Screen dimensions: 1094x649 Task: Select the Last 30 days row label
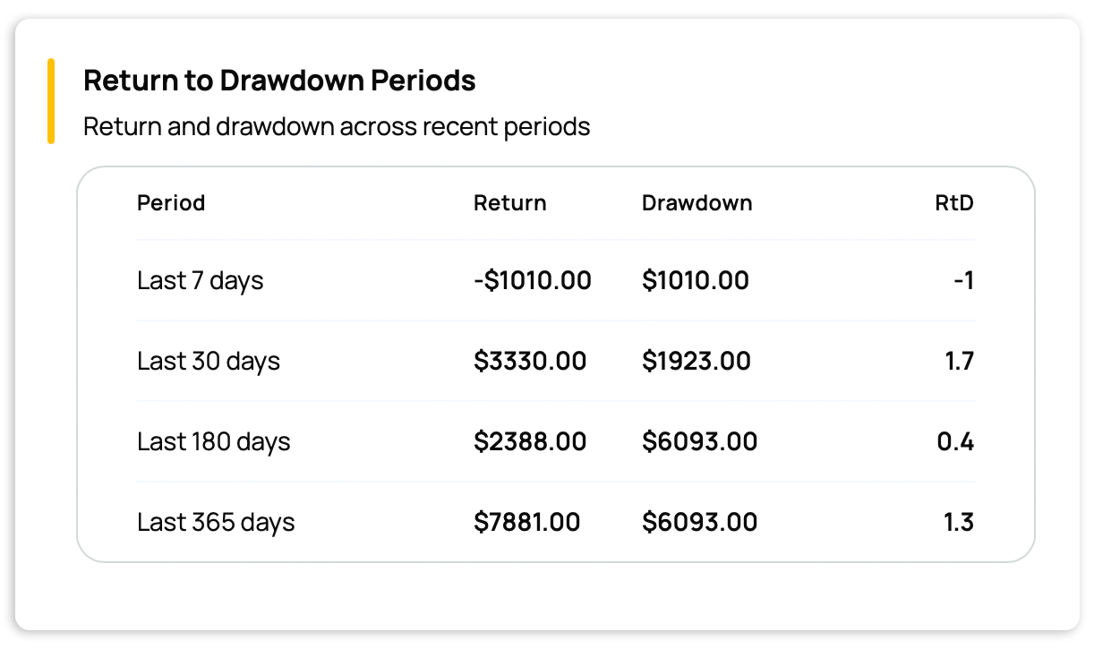coord(209,361)
